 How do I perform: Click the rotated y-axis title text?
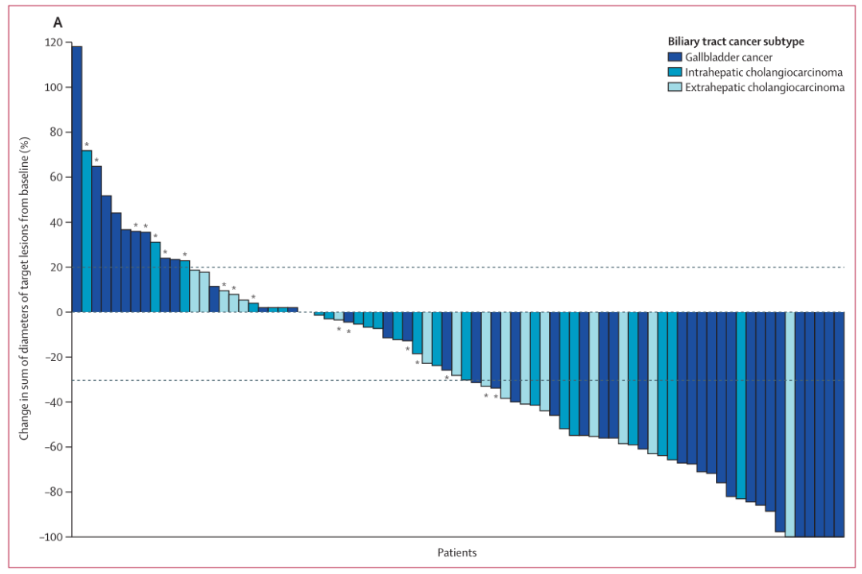tap(25, 289)
